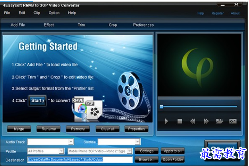Expand the Subtitle dropdown
Image resolution: width=249 pixels, height=166 pixels.
[137, 142]
